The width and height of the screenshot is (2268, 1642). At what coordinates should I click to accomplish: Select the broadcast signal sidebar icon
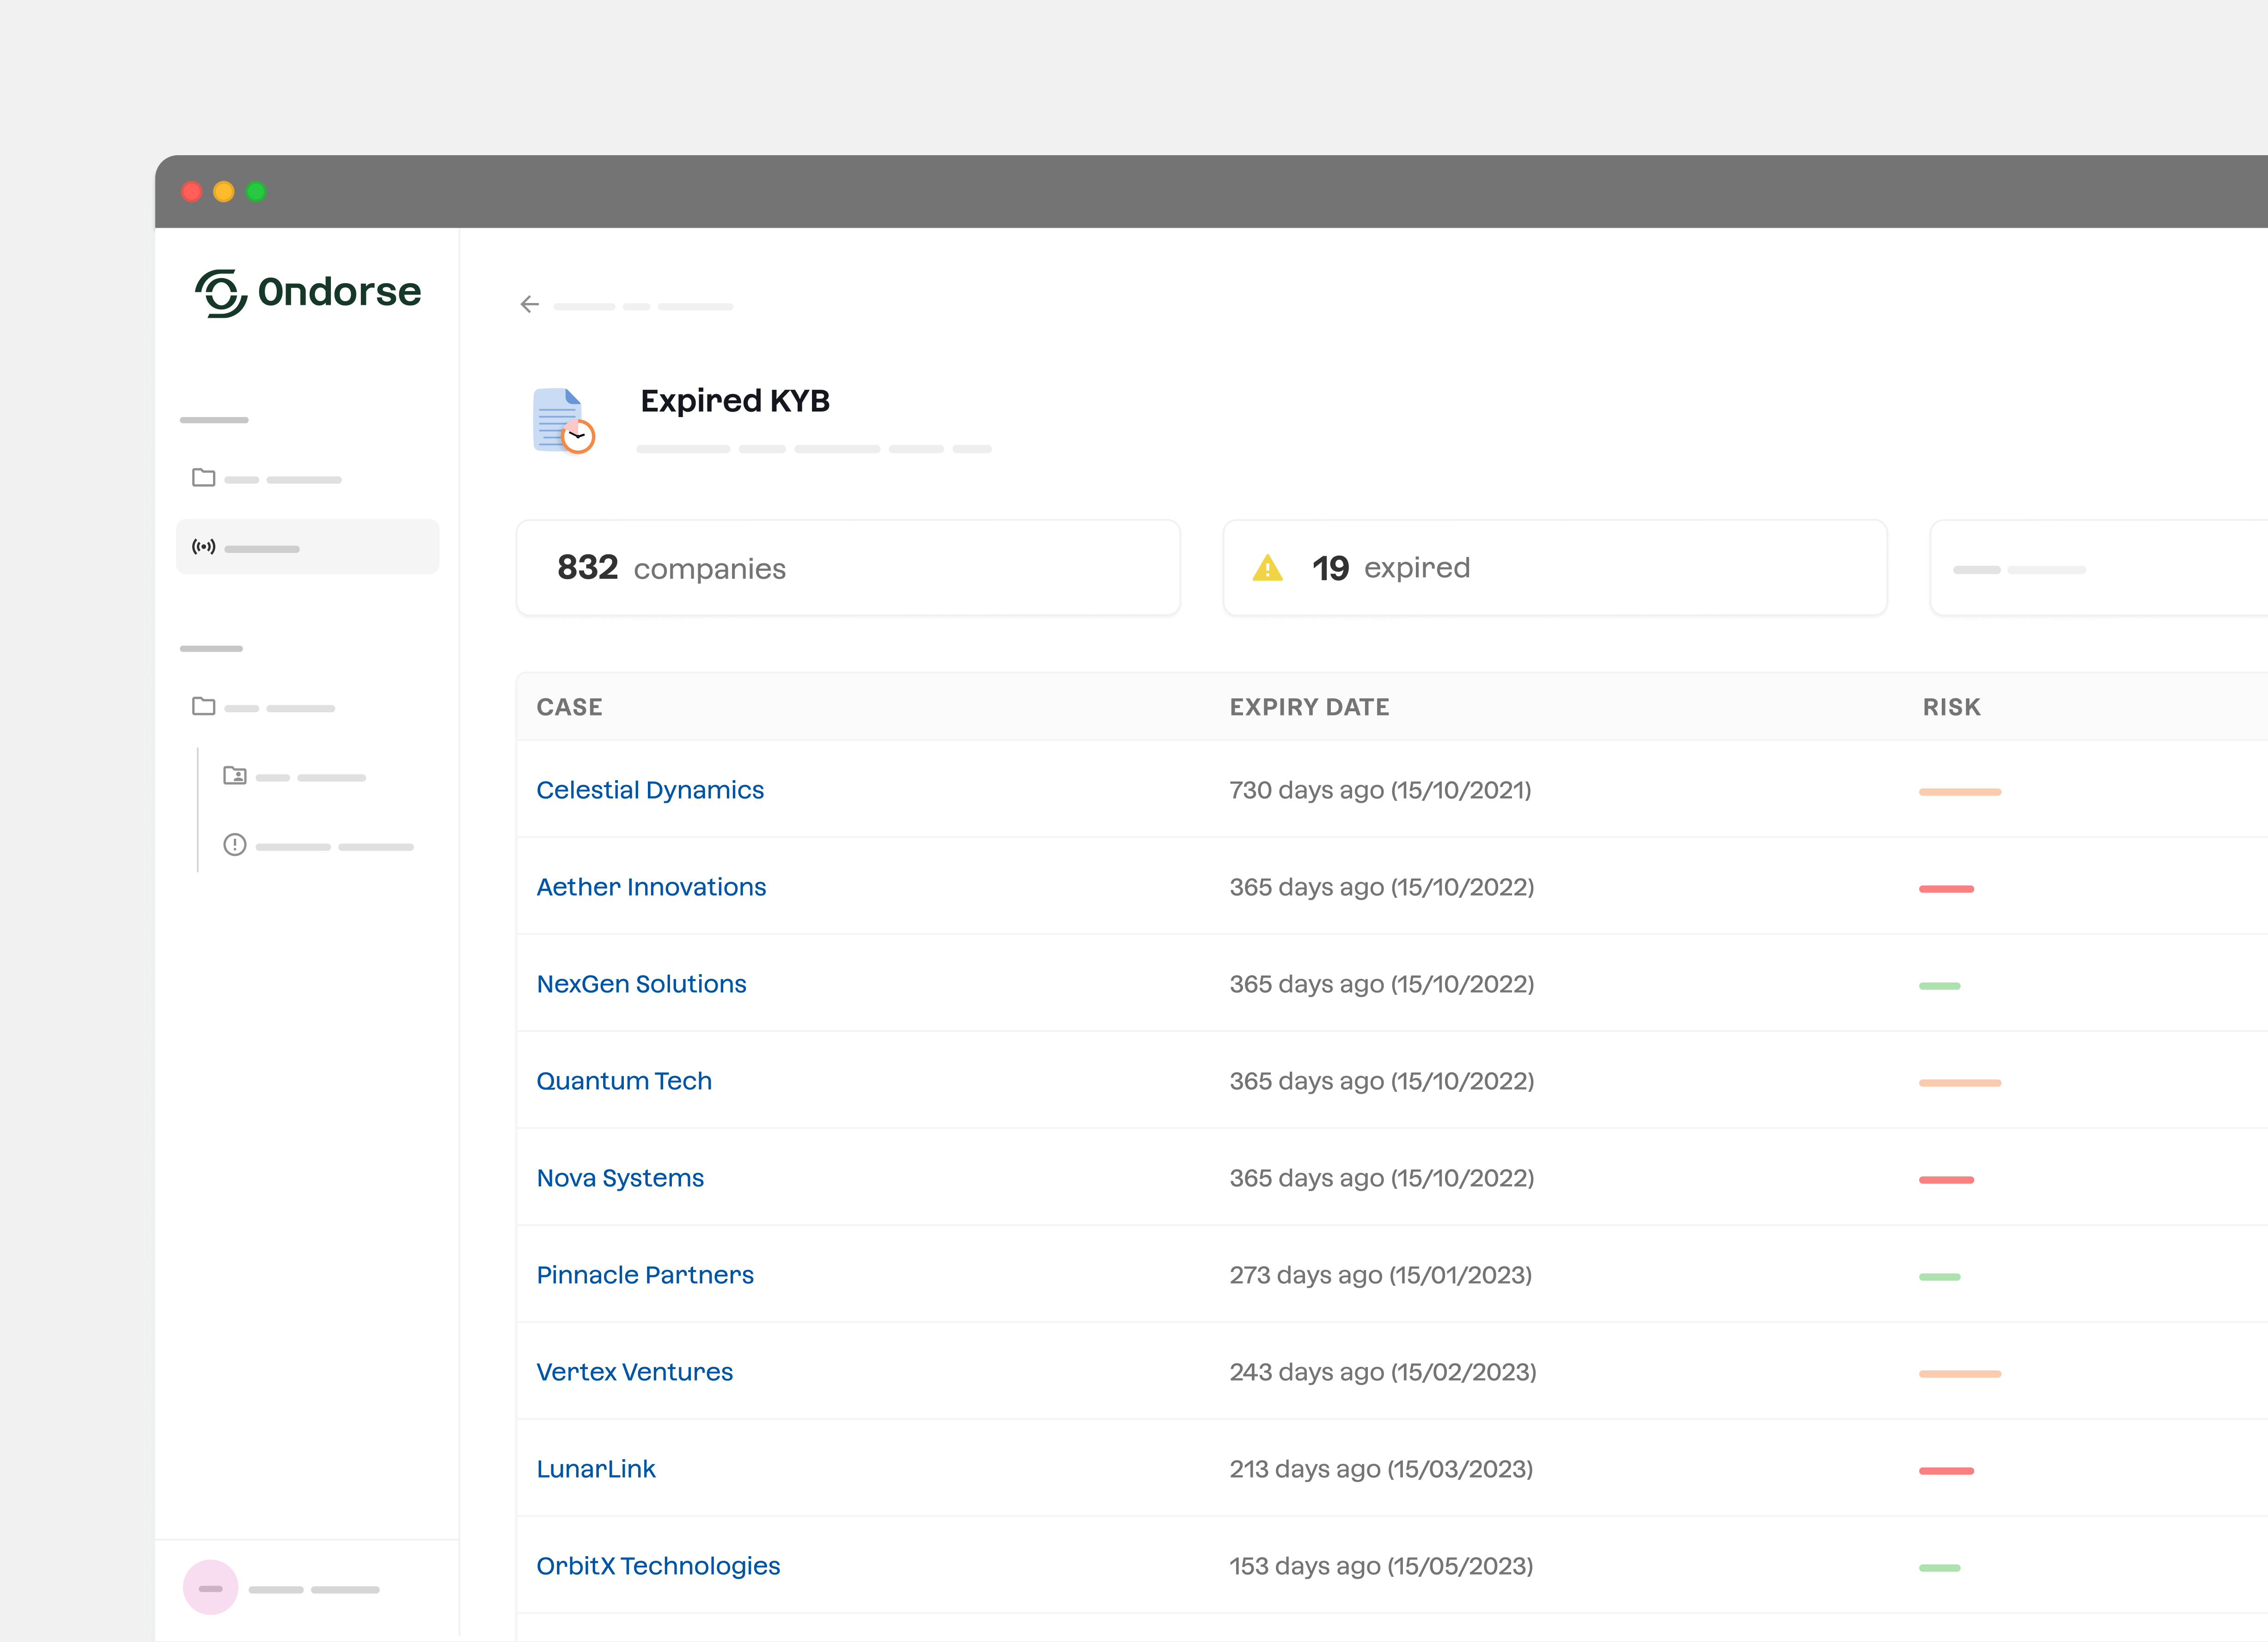pyautogui.click(x=204, y=547)
